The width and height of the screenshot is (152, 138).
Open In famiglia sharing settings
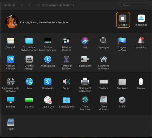coord(141,20)
